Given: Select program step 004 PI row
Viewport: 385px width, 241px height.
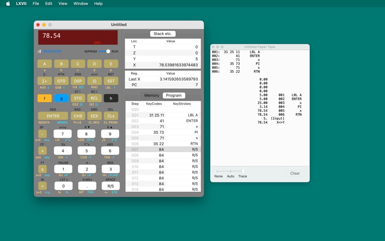Looking at the screenshot, I should click(163, 132).
